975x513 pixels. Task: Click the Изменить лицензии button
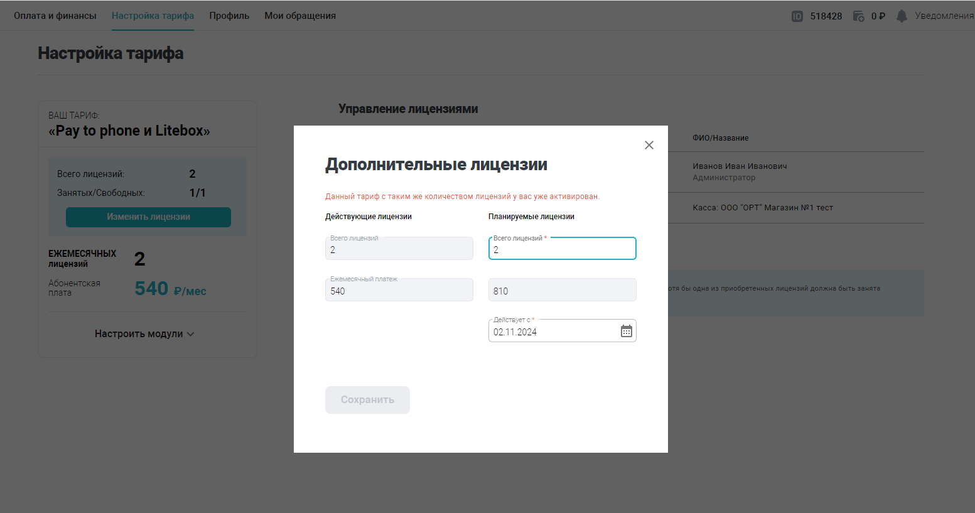click(148, 217)
